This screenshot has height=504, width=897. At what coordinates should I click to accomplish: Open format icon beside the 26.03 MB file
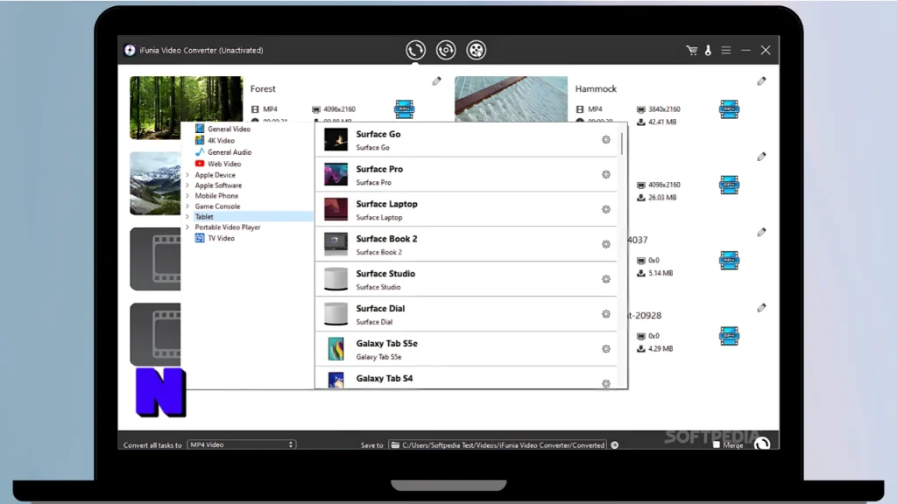[729, 185]
